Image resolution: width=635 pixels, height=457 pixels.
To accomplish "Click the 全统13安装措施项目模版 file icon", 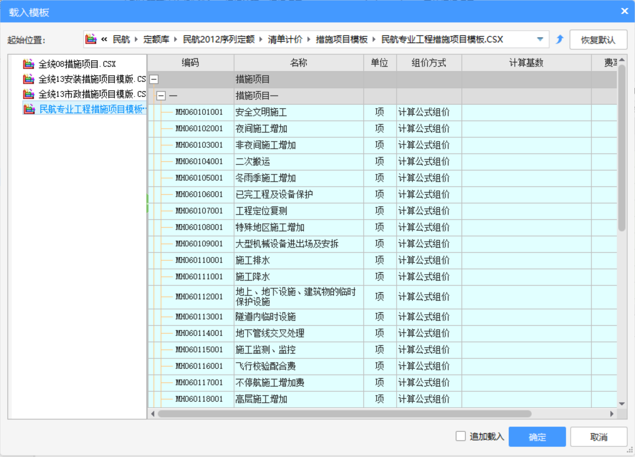I will [29, 79].
